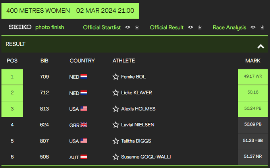Click the RESULT section header
This screenshot has width=270, height=168.
click(x=16, y=44)
